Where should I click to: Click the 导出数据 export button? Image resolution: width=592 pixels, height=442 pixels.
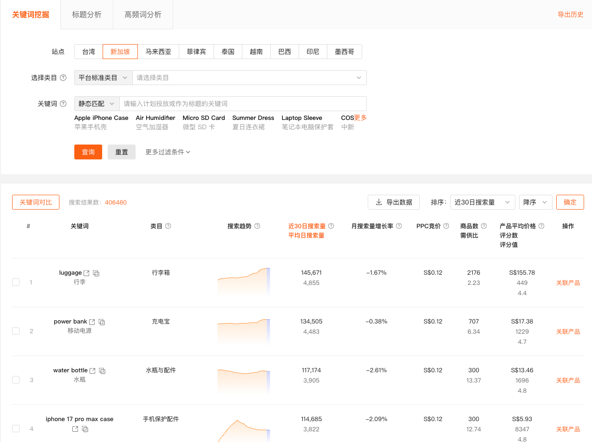point(393,202)
